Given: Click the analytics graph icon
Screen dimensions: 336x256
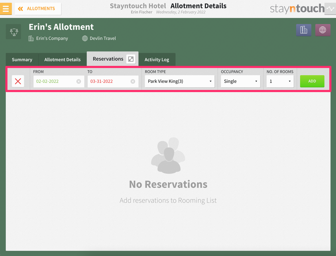Looking at the screenshot, I should coord(330,9).
